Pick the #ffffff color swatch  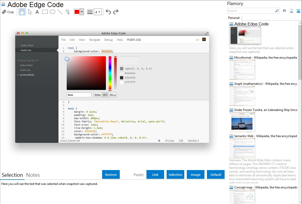pos(122,82)
